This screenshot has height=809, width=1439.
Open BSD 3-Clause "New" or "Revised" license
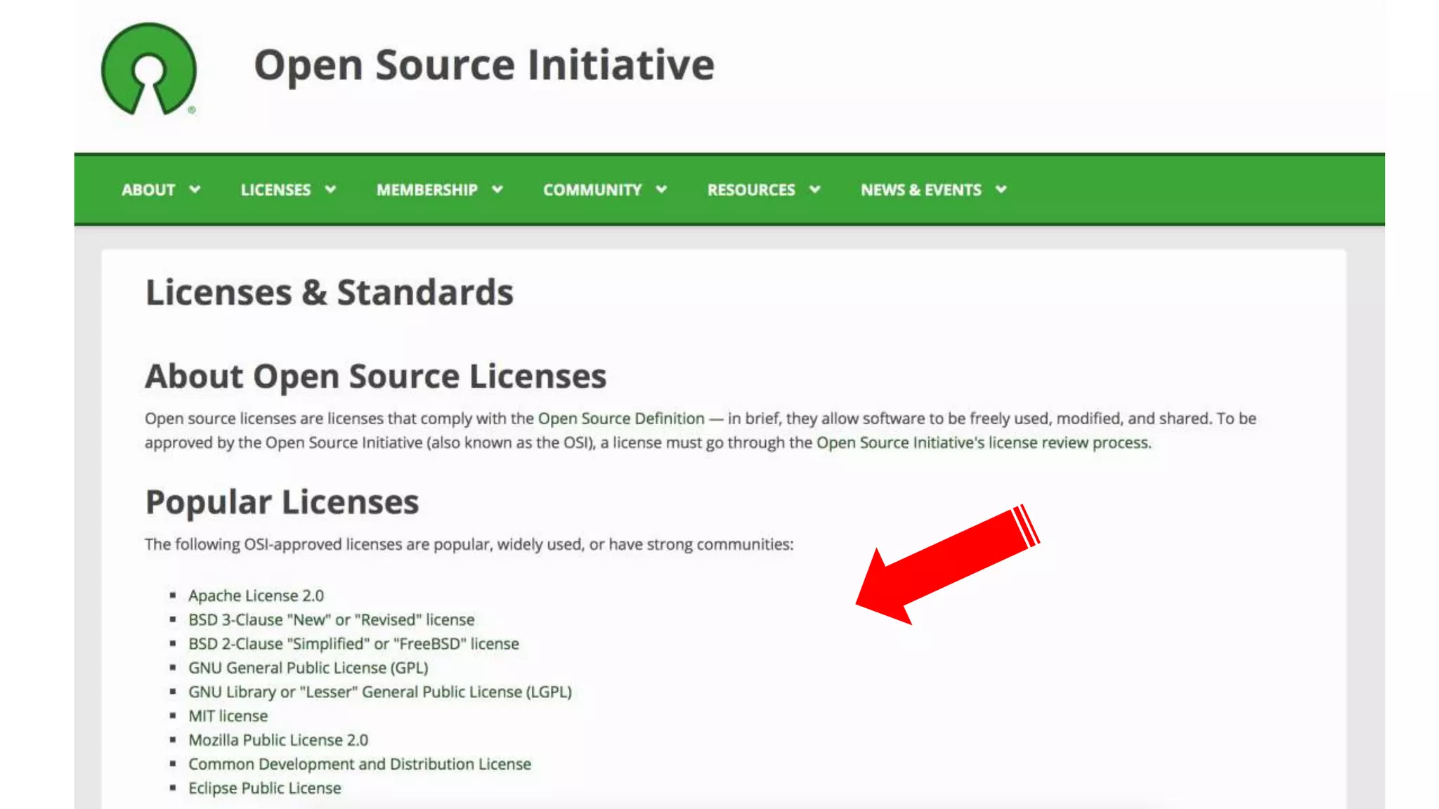point(331,620)
